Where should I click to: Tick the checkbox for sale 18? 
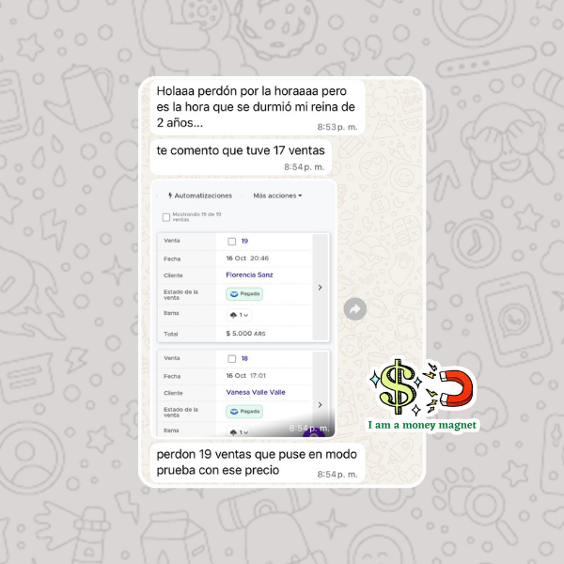tap(232, 359)
